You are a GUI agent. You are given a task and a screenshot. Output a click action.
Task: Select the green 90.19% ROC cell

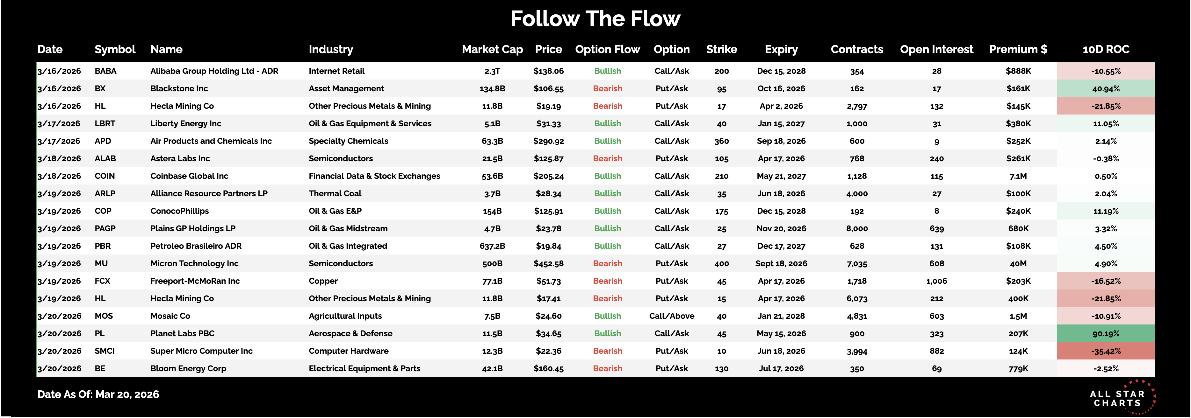pyautogui.click(x=1106, y=334)
